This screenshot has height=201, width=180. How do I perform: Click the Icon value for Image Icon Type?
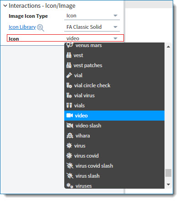click(72, 16)
